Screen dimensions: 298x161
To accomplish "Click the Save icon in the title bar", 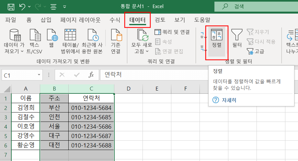I will [11, 7].
